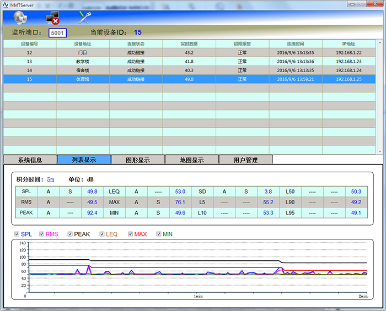386x311 pixels.
Task: Click the NMTServer title bar app icon
Action: (x=5, y=4)
